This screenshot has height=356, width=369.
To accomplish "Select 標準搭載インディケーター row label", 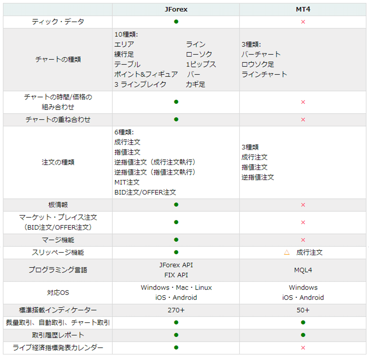I will coord(58,310).
